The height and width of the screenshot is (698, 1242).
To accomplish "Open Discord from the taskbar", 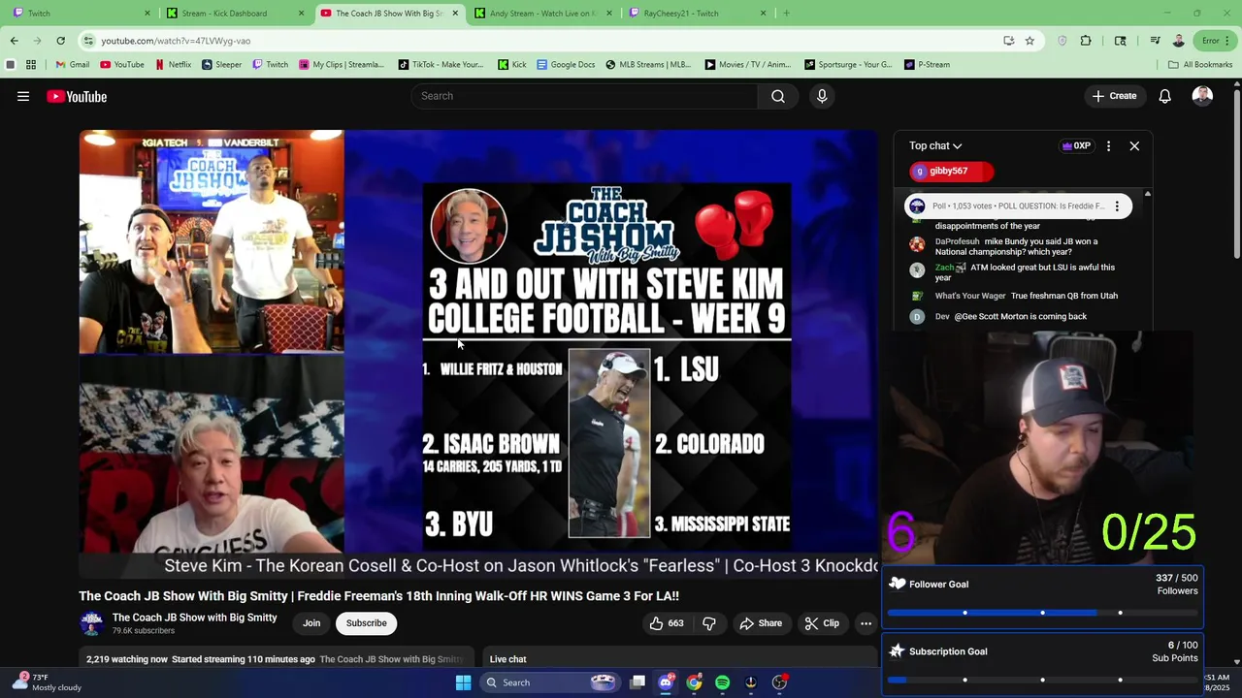I will point(666,682).
